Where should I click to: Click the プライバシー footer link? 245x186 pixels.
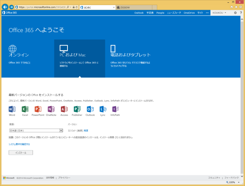coord(64,178)
